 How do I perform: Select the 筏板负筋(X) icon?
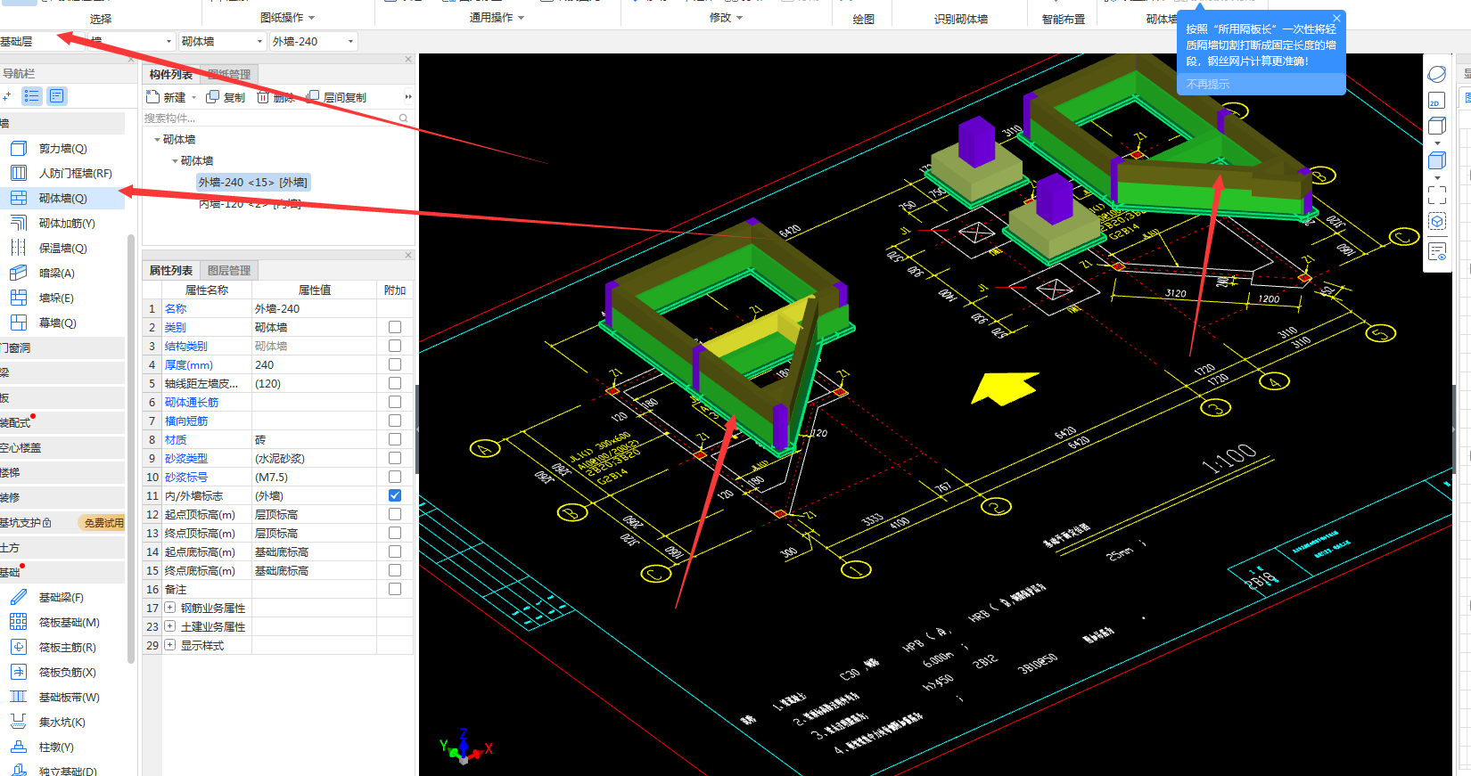tap(19, 673)
